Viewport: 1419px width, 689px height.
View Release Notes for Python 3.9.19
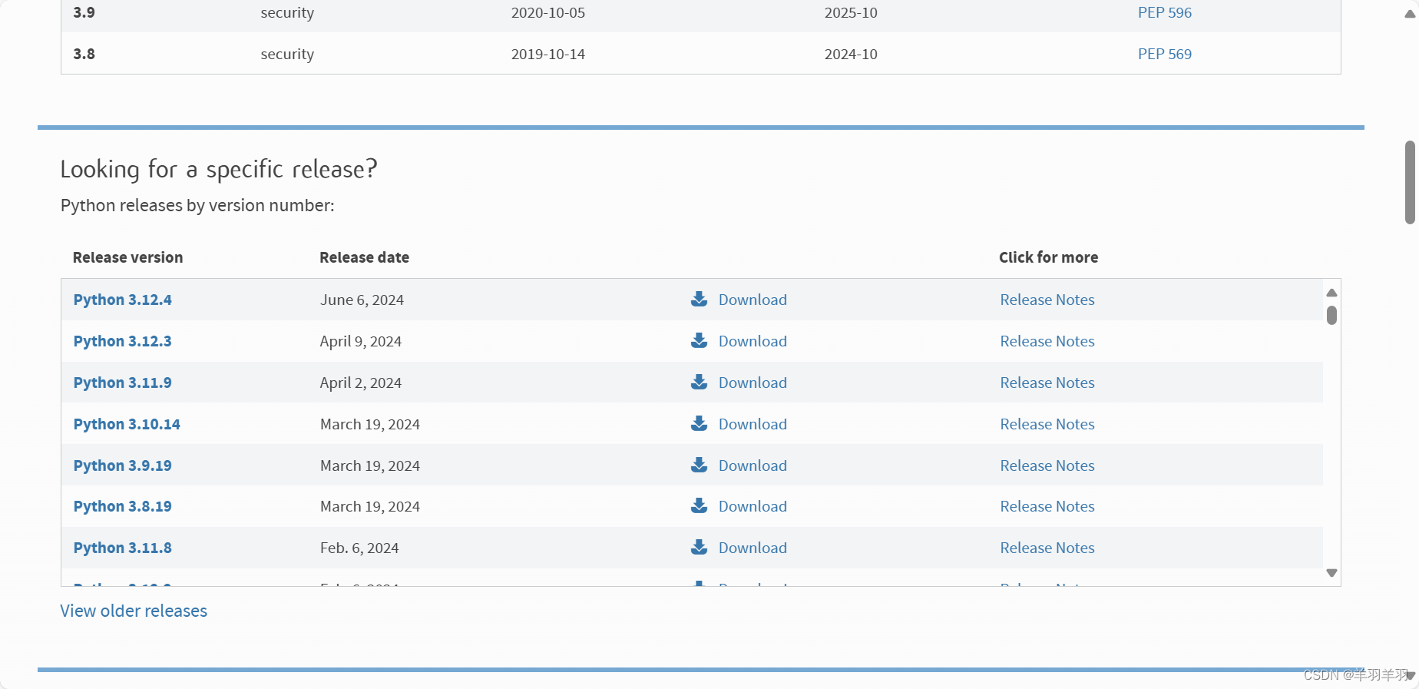click(1047, 465)
